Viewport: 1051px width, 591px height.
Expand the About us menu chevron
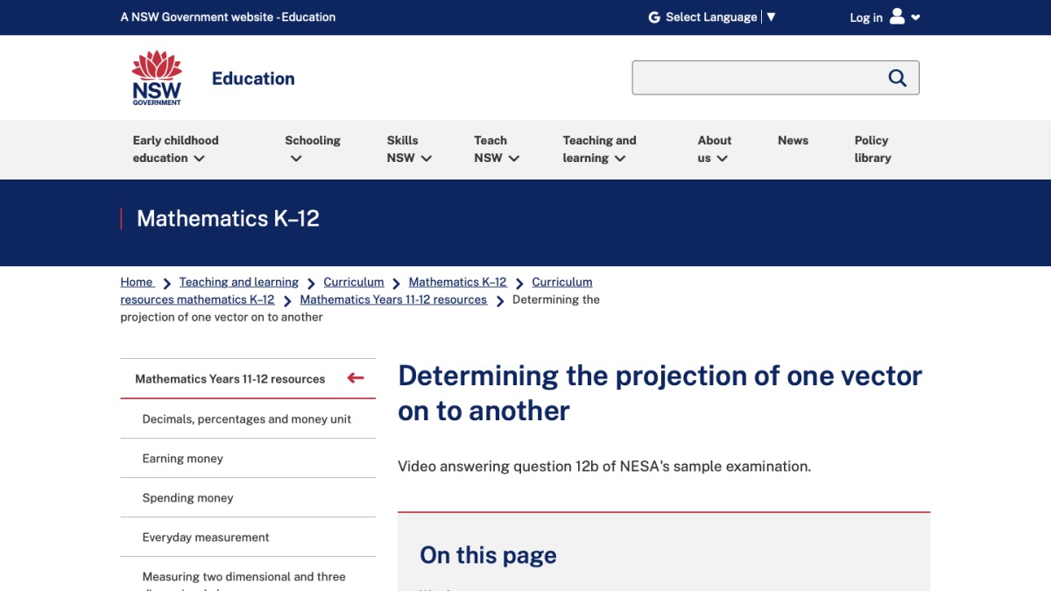(x=722, y=158)
